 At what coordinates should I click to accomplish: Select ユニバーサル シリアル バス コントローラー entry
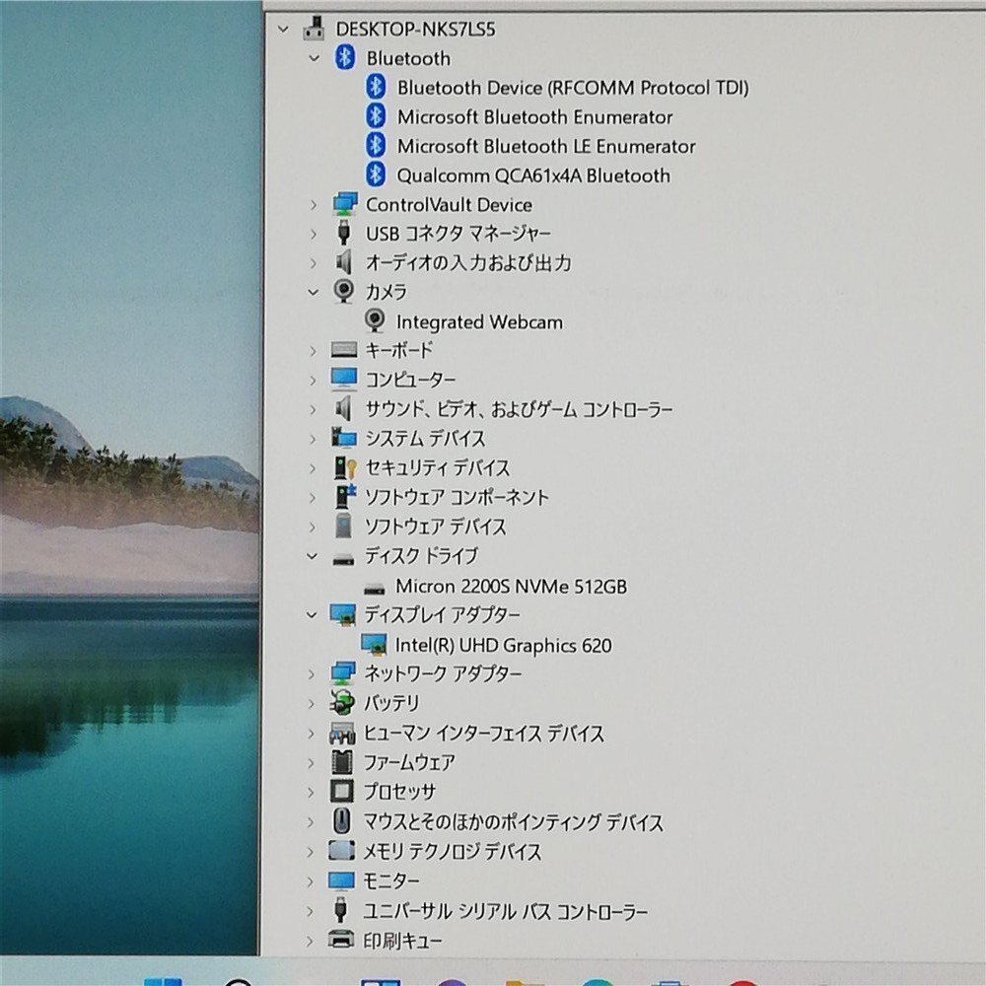click(x=506, y=911)
